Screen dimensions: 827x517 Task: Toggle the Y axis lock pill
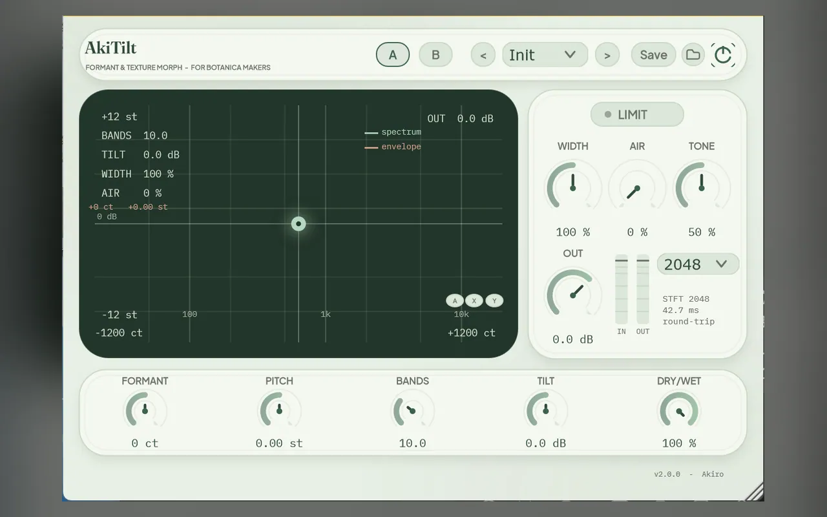(x=494, y=301)
